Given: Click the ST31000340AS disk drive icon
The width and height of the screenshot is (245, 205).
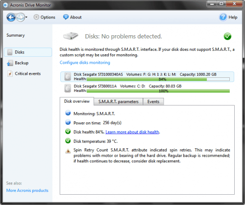Looking at the screenshot, I should click(68, 76).
